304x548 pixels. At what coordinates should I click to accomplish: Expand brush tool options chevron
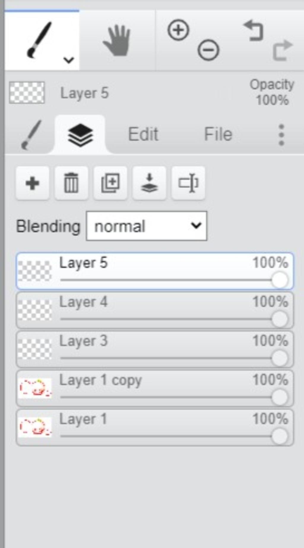[69, 60]
